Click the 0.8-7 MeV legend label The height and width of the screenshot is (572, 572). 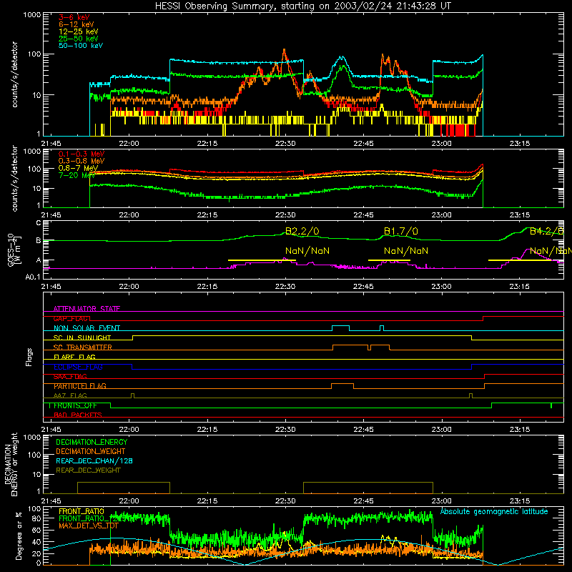point(79,168)
